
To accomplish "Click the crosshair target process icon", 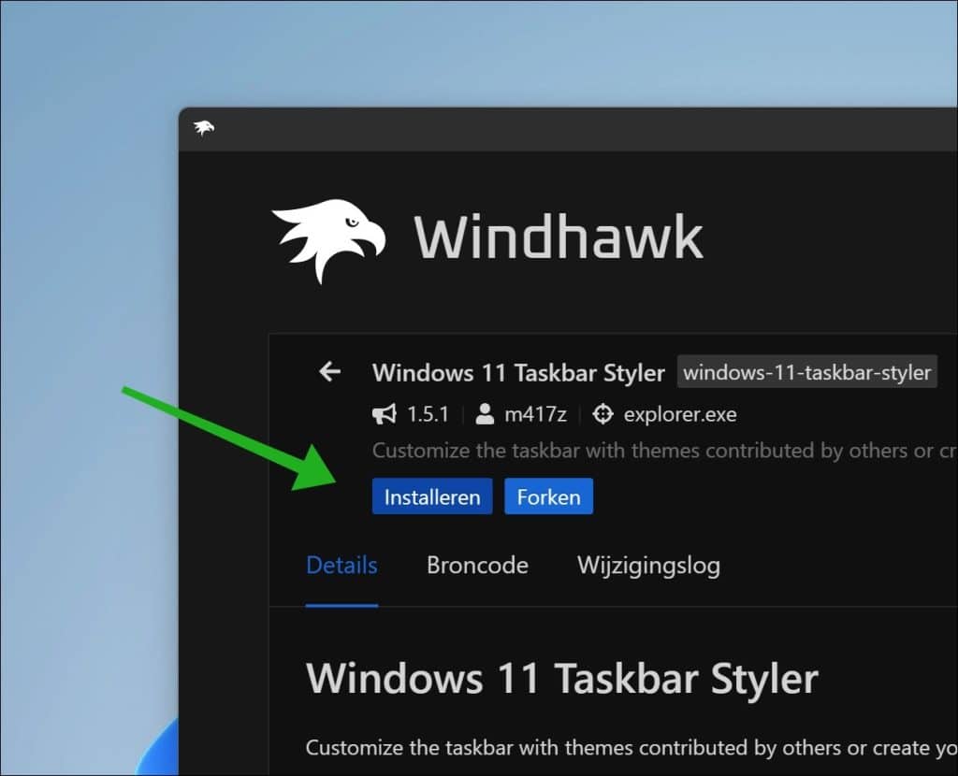I will [x=603, y=414].
